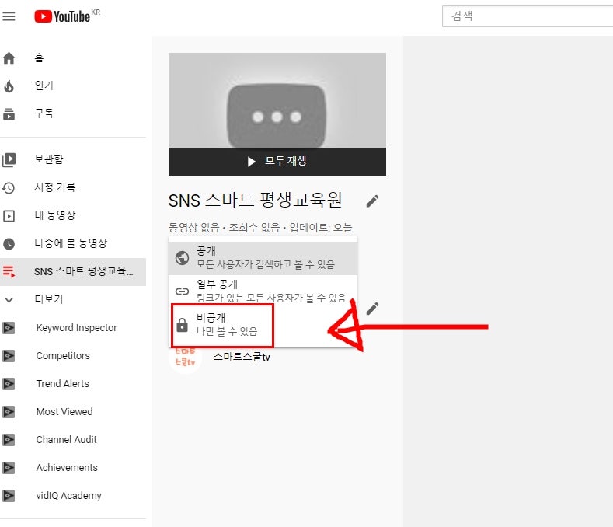Open 인기 in the sidebar
This screenshot has height=527, width=613.
[x=73, y=86]
